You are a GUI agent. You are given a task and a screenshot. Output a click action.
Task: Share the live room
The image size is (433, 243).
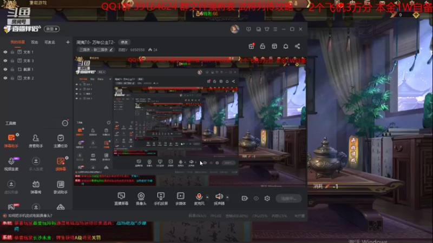(x=297, y=46)
